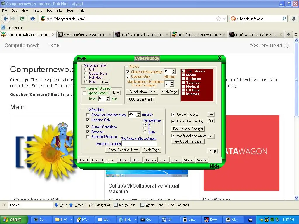Switch to the General tab
This screenshot has width=299, height=224.
[98, 160]
